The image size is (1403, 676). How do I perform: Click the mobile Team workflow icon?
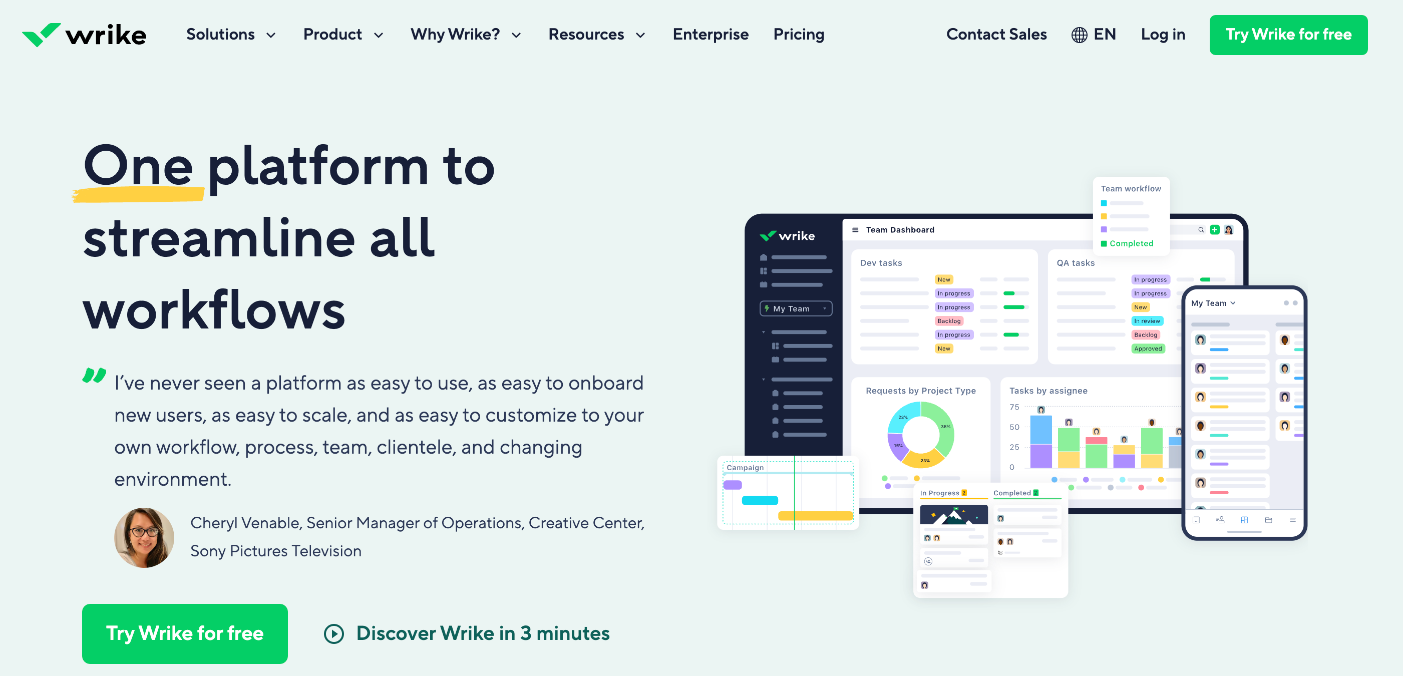click(x=1220, y=520)
